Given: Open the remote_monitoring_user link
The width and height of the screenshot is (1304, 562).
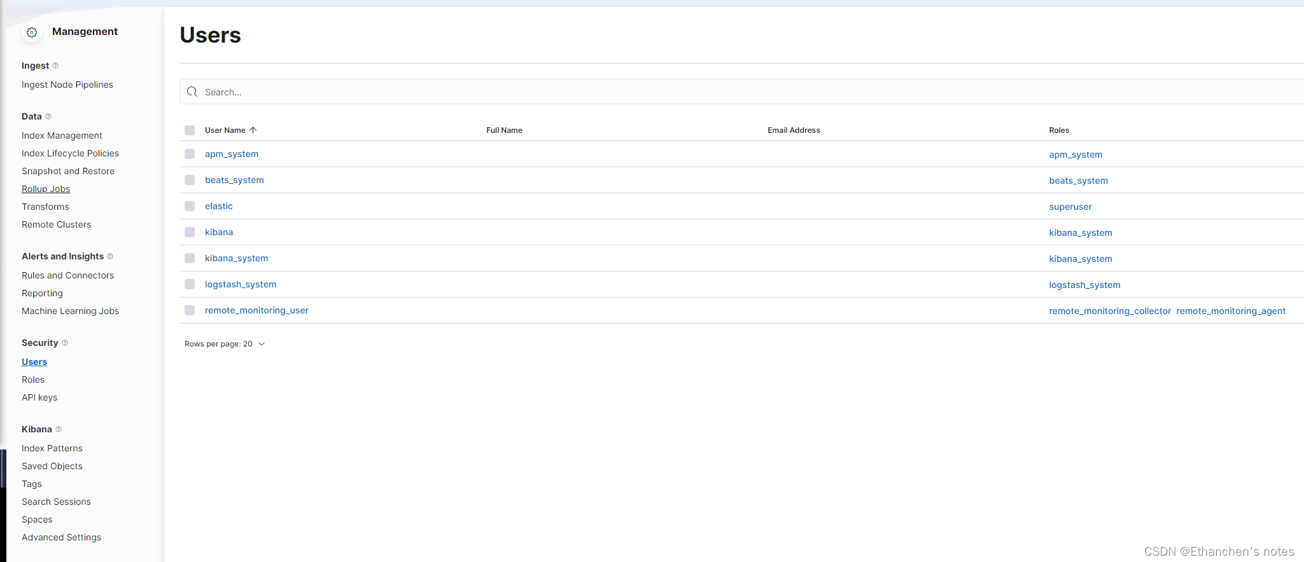Looking at the screenshot, I should 256,310.
